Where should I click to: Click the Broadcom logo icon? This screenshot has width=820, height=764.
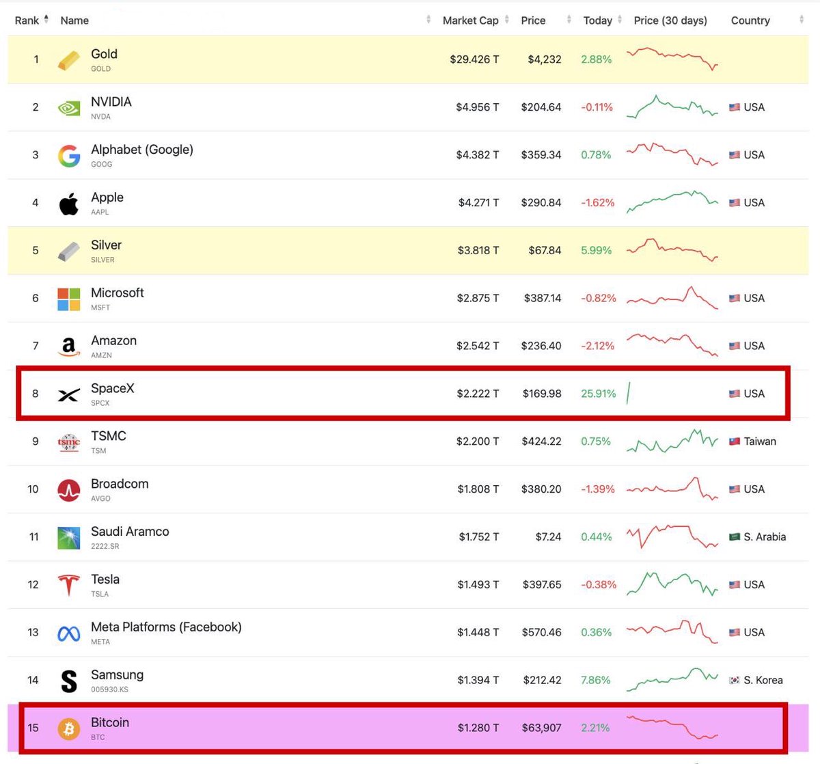[68, 490]
